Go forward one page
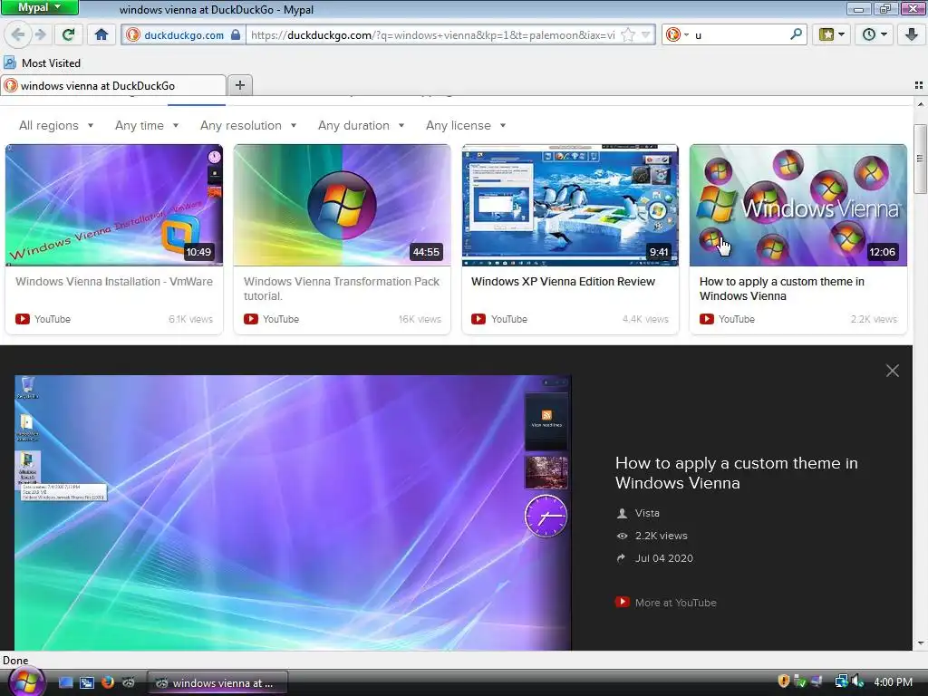This screenshot has width=928, height=696. coord(40,35)
